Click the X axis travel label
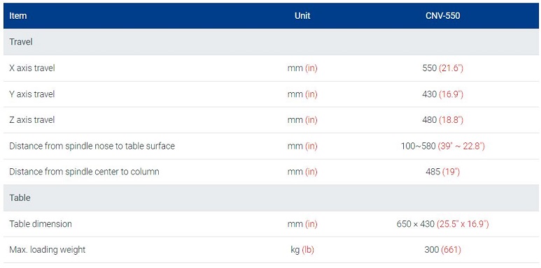Viewport: 541px width, 268px height. click(x=32, y=68)
